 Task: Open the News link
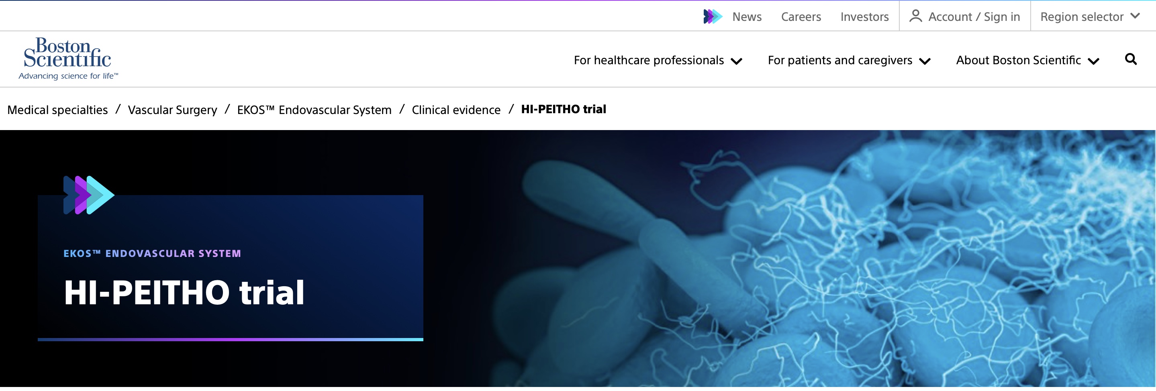tap(747, 16)
